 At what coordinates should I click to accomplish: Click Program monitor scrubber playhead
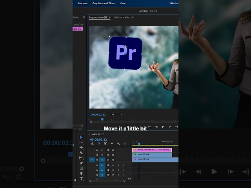click(102, 119)
